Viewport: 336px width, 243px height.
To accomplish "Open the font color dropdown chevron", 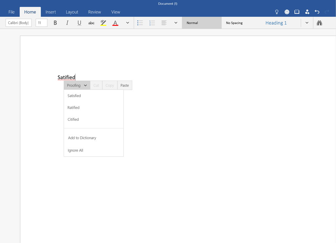I will [128, 23].
